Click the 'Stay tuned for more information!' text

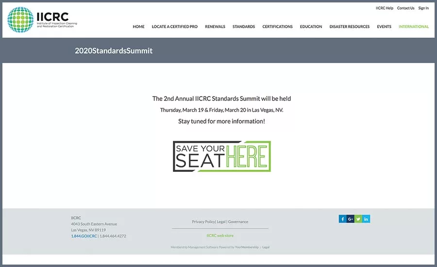tap(221, 121)
